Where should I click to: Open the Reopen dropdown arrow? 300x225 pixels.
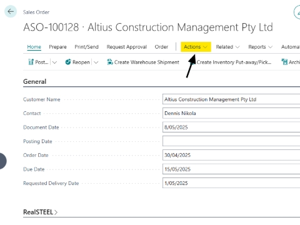(x=96, y=62)
